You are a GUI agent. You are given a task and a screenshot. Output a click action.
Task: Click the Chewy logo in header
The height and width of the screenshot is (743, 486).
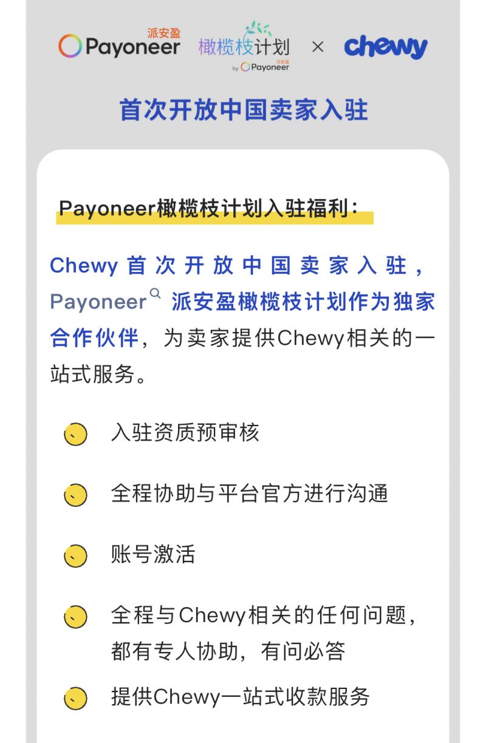click(x=386, y=46)
